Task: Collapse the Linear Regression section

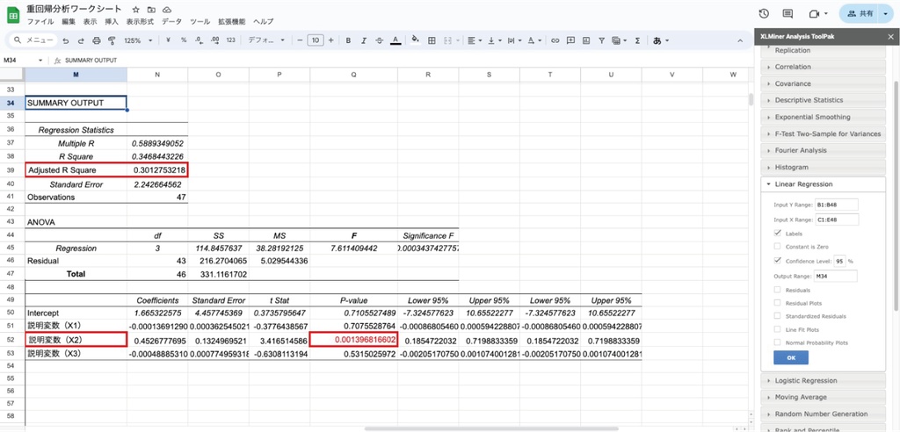Action: (803, 184)
